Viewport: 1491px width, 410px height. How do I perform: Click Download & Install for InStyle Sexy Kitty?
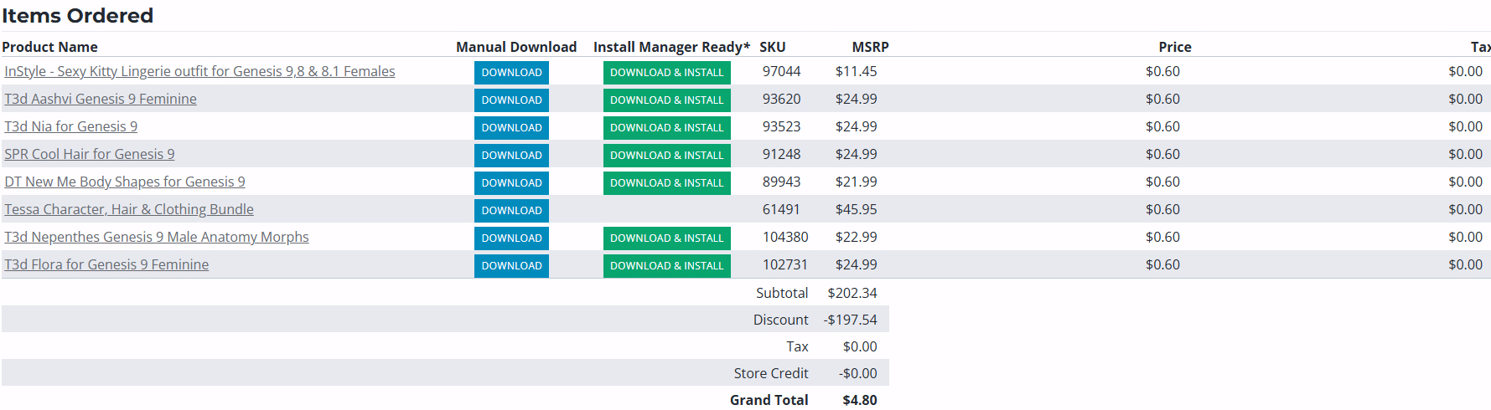point(666,72)
